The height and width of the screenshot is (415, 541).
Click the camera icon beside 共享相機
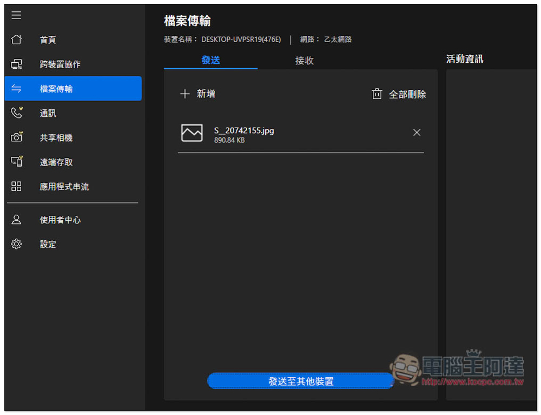16,137
